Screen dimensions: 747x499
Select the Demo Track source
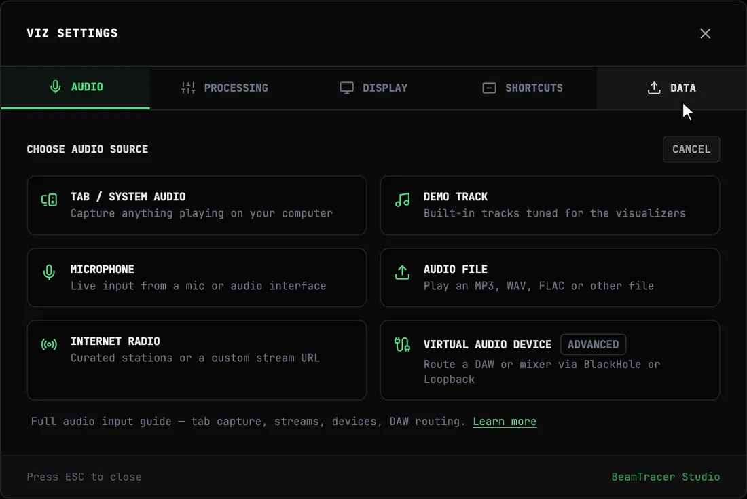click(550, 205)
